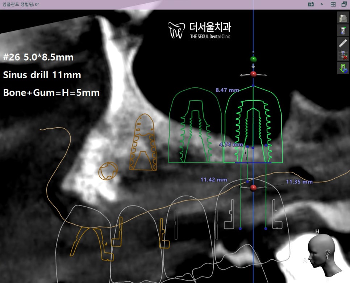Click the upper red rotation handle sphere
350x283 pixels.
(x=253, y=74)
